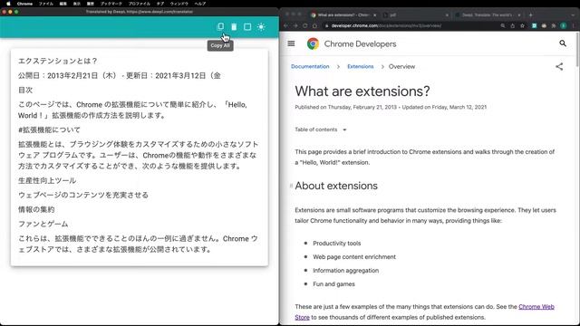Go back using the browser back arrow
580x326 pixels.
pyautogui.click(x=285, y=25)
